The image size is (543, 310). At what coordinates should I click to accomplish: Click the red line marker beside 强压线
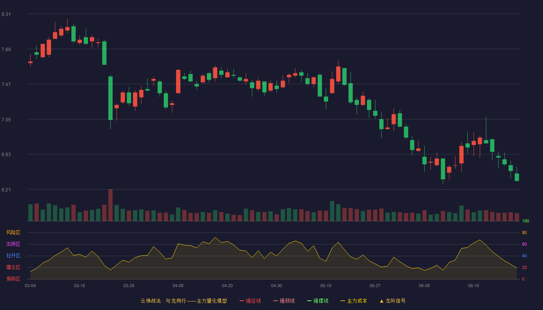click(x=242, y=301)
